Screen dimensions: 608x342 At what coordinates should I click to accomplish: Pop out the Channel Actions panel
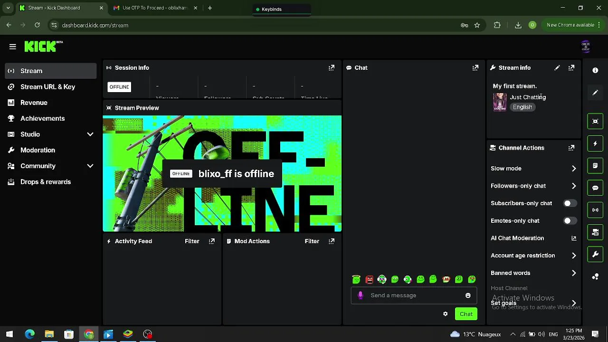point(571,148)
